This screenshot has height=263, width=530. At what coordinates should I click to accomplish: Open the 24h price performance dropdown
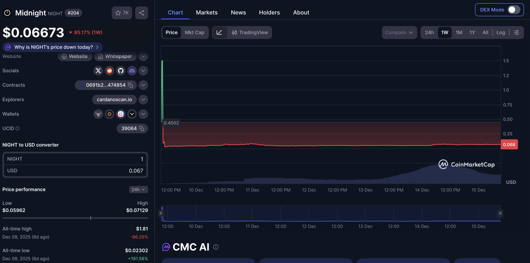tap(138, 189)
